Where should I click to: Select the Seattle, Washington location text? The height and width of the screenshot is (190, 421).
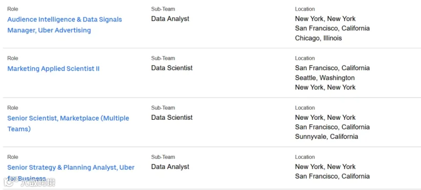coord(325,78)
